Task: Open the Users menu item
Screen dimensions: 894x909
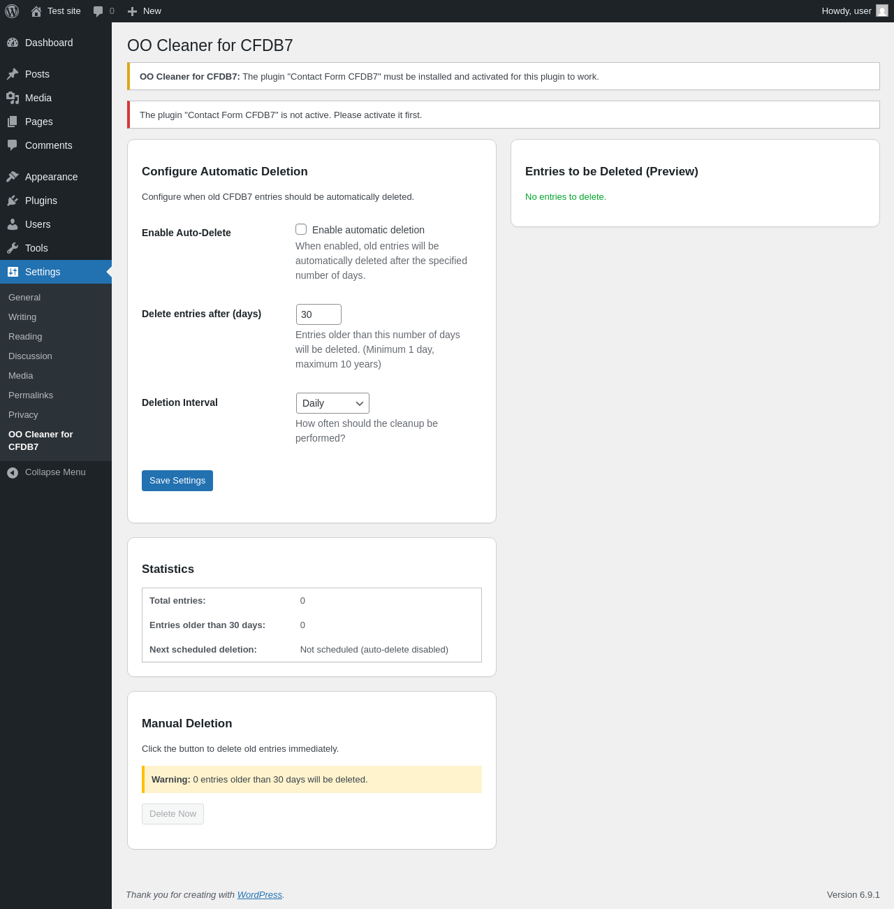Action: pos(38,224)
